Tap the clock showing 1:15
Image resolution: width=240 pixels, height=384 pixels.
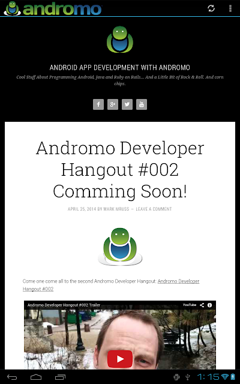tap(208, 377)
